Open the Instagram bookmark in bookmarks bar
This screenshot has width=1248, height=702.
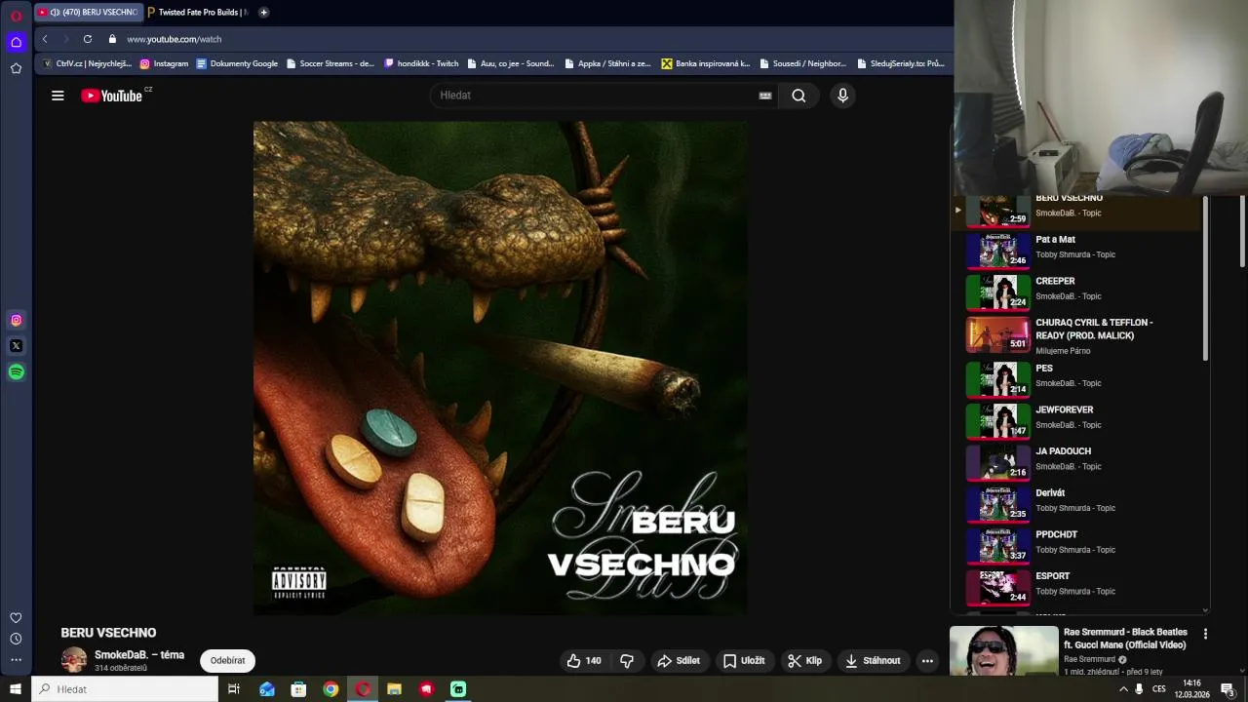pos(164,63)
